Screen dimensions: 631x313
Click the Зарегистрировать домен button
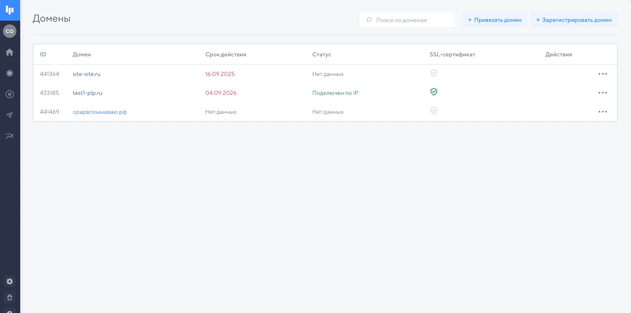point(574,20)
